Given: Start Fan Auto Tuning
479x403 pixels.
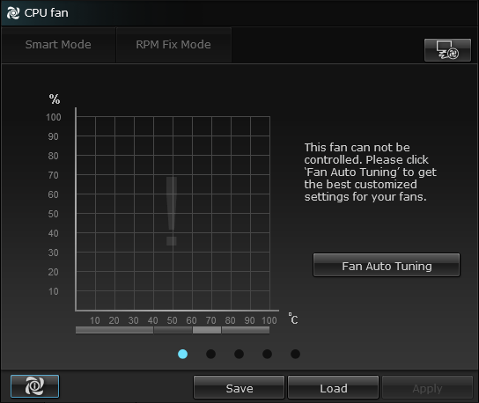Looking at the screenshot, I should 387,265.
